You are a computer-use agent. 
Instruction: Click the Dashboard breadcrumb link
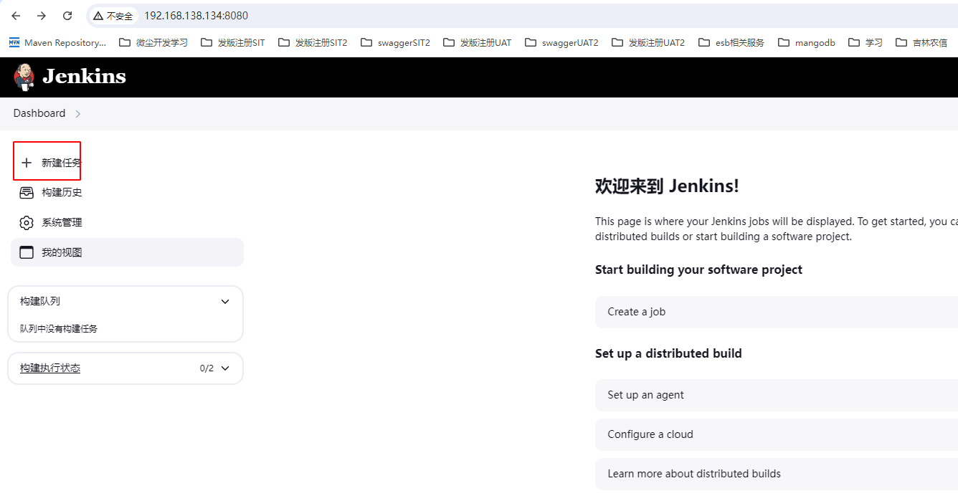pyautogui.click(x=39, y=113)
